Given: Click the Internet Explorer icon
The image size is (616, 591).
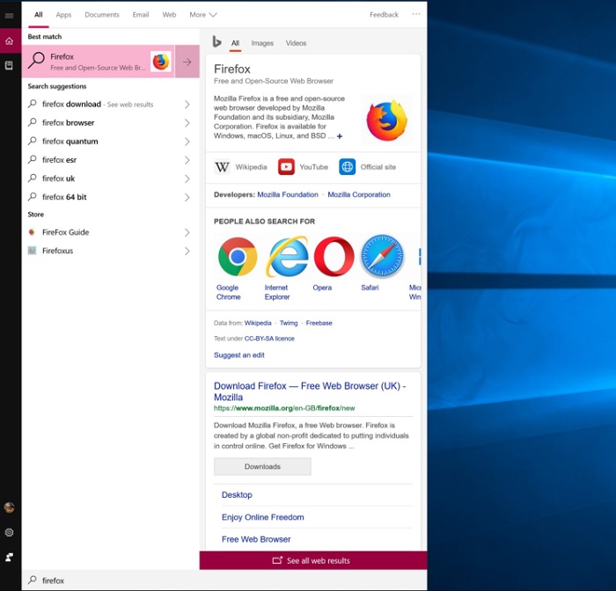Looking at the screenshot, I should (287, 256).
